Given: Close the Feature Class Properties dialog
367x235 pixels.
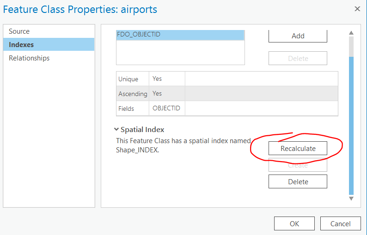Looking at the screenshot, I should (x=357, y=9).
